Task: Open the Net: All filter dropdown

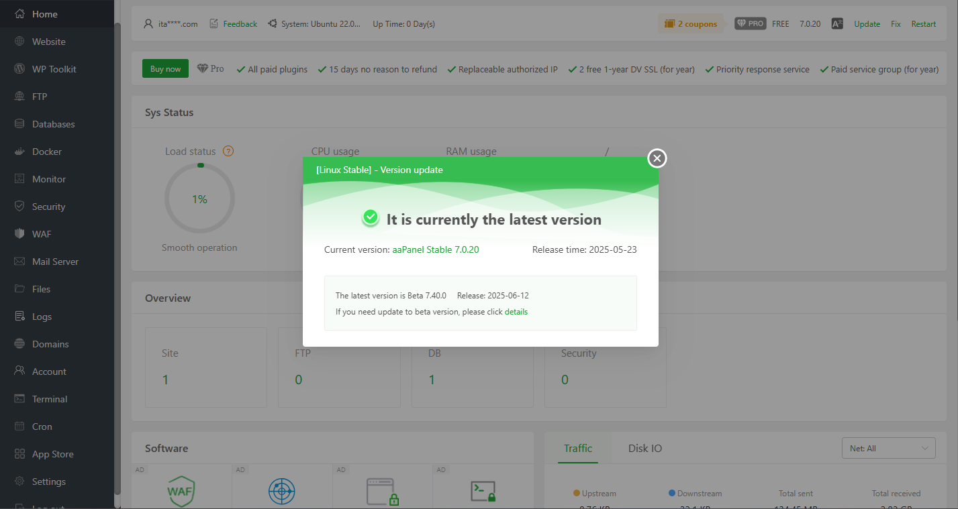Action: (888, 448)
